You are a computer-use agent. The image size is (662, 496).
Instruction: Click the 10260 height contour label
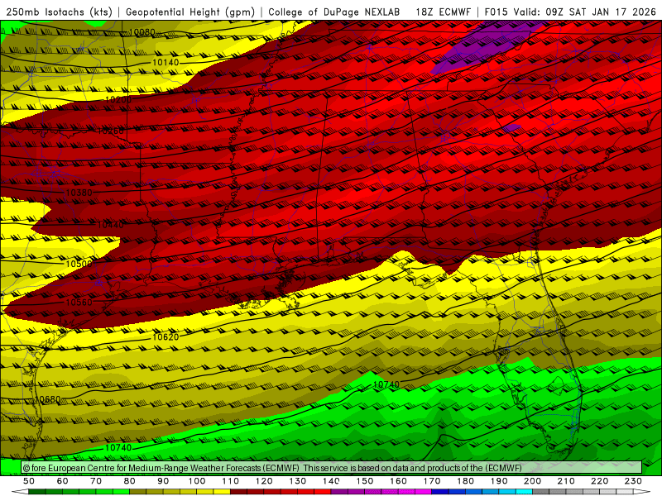(111, 131)
